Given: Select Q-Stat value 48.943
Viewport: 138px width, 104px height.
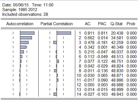Looking at the screenshot, I should 117,94.
